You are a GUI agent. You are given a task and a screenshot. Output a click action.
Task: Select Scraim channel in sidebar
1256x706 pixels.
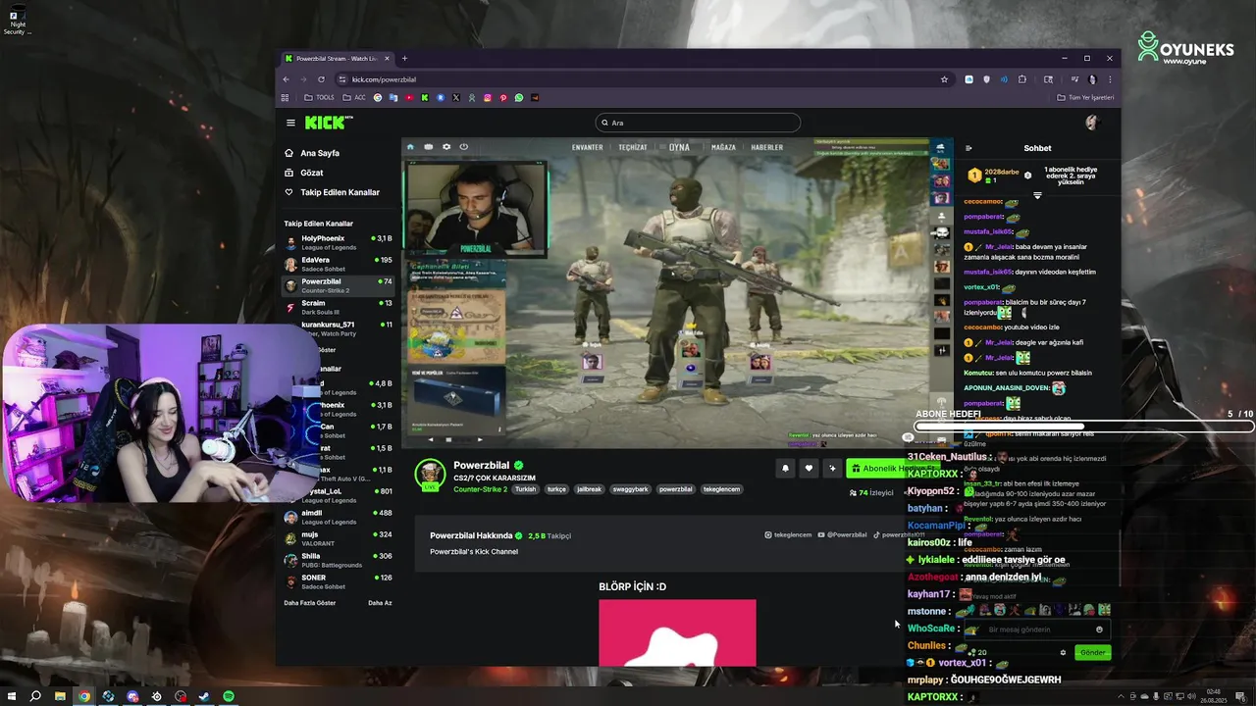(339, 307)
